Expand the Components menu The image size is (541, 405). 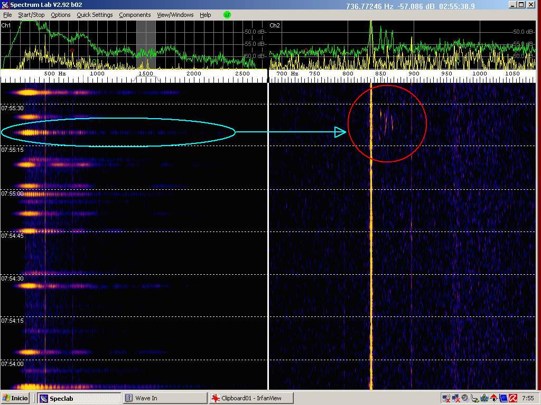pos(135,15)
